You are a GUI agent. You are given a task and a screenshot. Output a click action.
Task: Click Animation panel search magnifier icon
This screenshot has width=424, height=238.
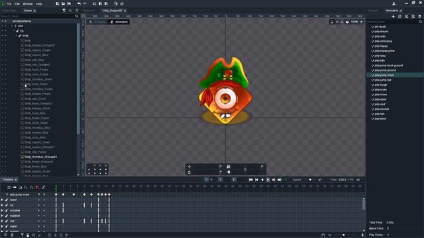[x=420, y=22]
